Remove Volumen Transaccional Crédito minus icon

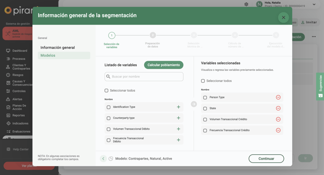pyautogui.click(x=278, y=119)
